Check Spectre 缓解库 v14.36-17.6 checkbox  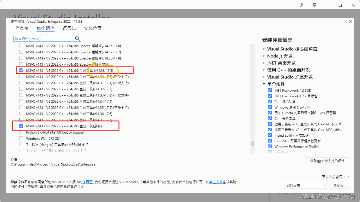(21, 46)
